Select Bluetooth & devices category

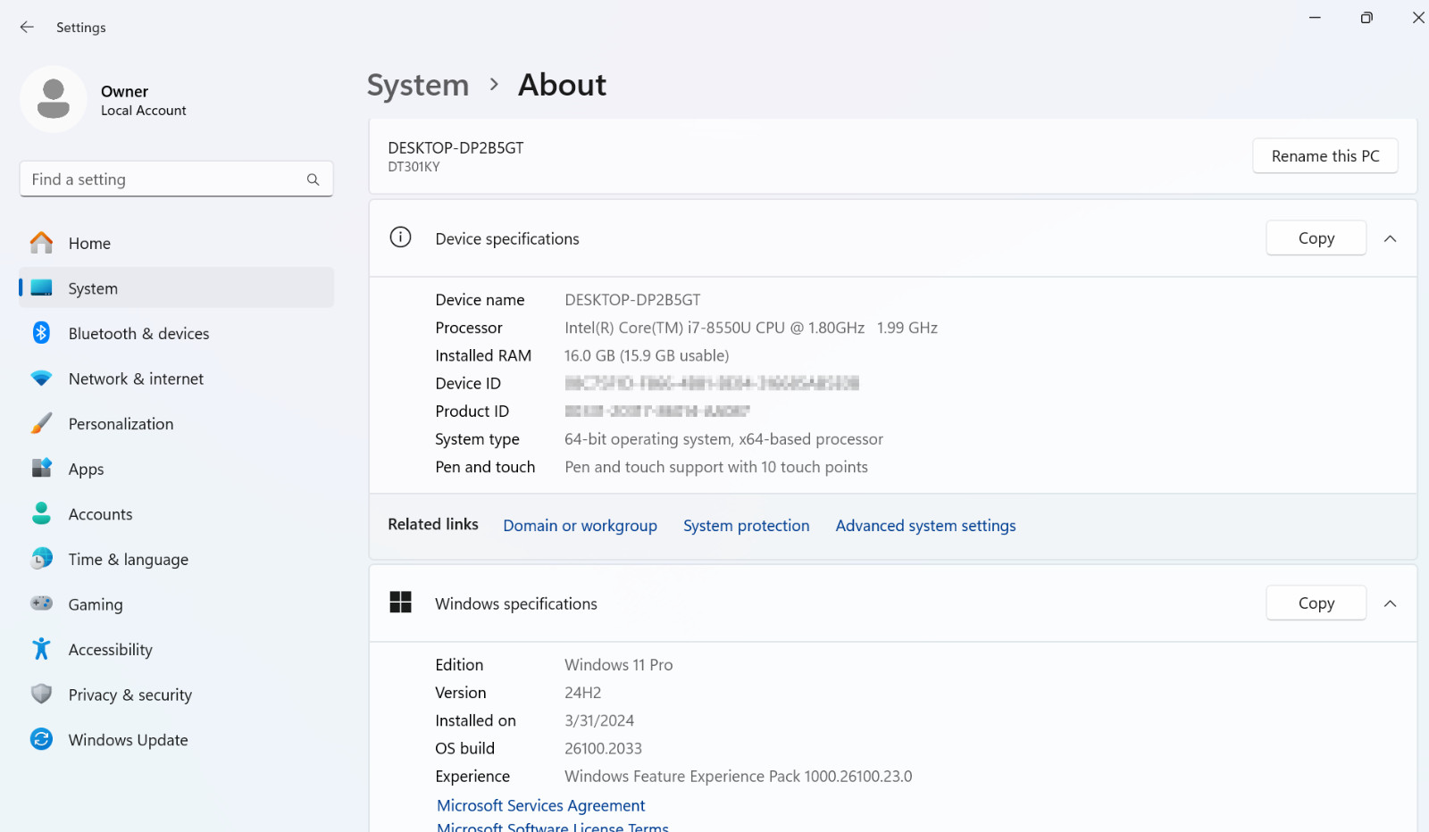coord(177,333)
